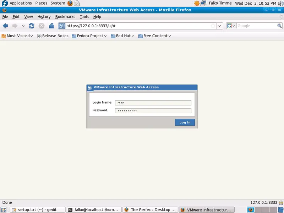Click the show desktop icon in the taskbar
The width and height of the screenshot is (284, 213).
(x=4, y=210)
